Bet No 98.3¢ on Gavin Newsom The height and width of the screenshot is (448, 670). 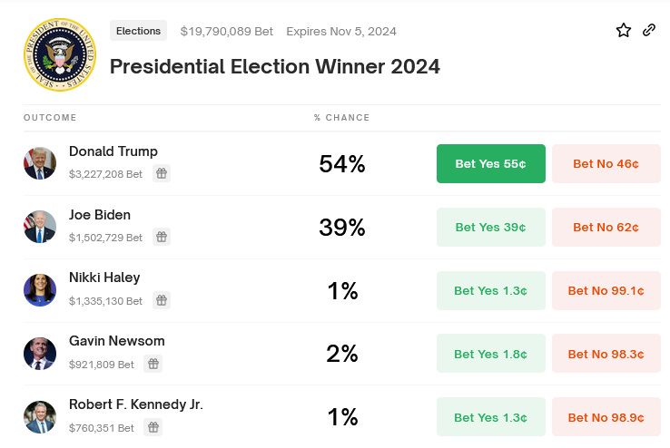pyautogui.click(x=606, y=354)
